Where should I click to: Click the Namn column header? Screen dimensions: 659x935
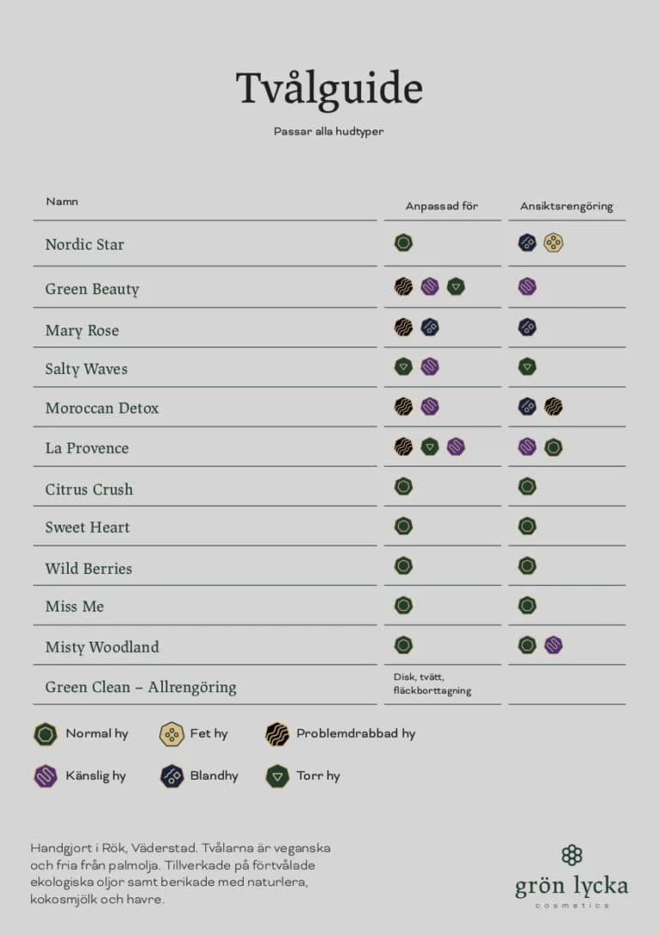click(x=62, y=202)
